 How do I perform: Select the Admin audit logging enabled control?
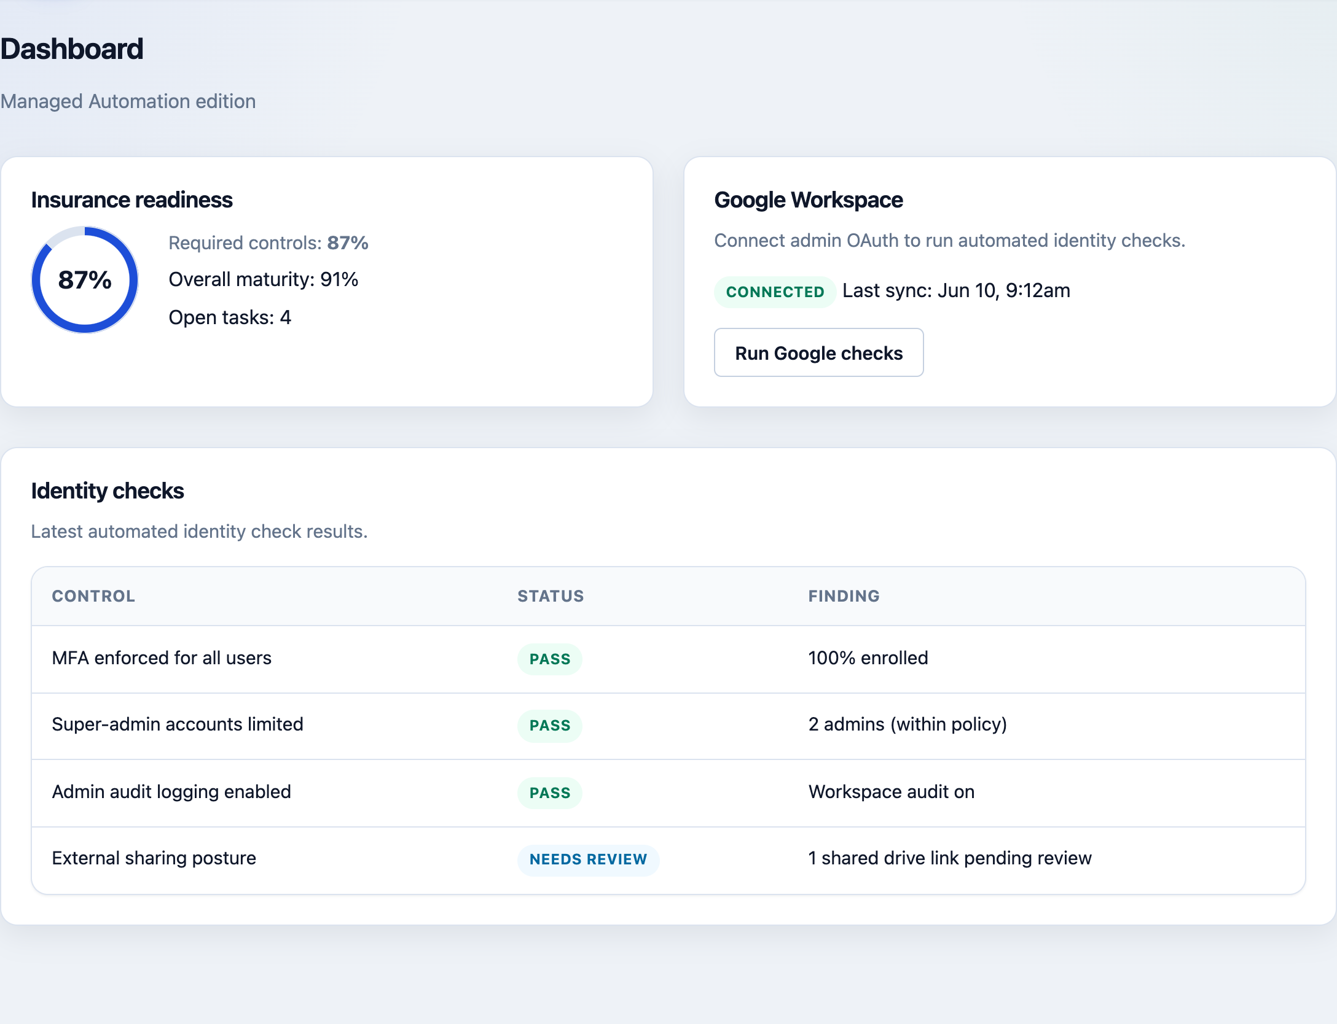pos(171,792)
